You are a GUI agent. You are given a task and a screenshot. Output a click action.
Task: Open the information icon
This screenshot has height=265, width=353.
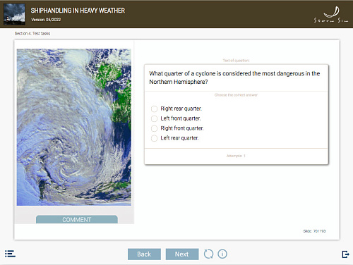[x=222, y=254]
